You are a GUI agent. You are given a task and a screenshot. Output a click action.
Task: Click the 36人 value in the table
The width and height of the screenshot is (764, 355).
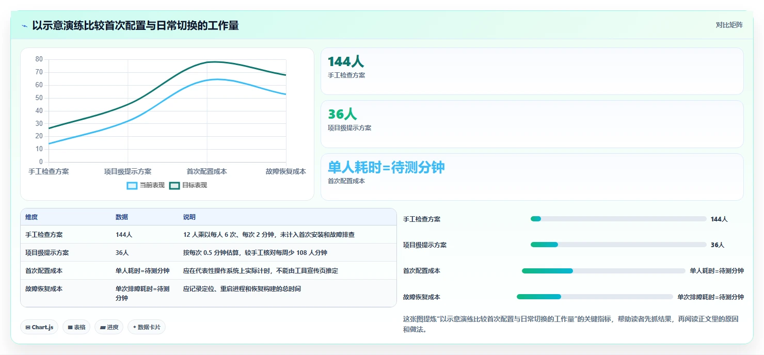pos(122,253)
